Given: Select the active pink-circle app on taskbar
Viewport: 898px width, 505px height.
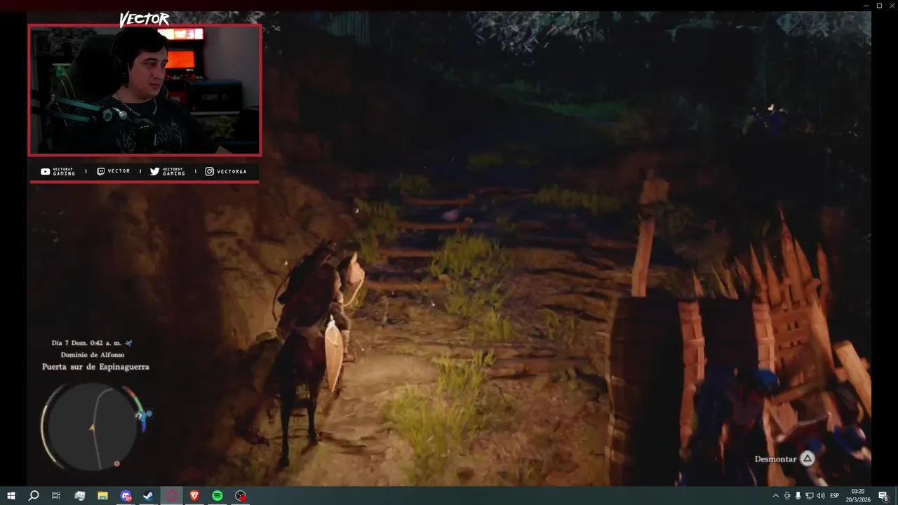Looking at the screenshot, I should pos(171,496).
